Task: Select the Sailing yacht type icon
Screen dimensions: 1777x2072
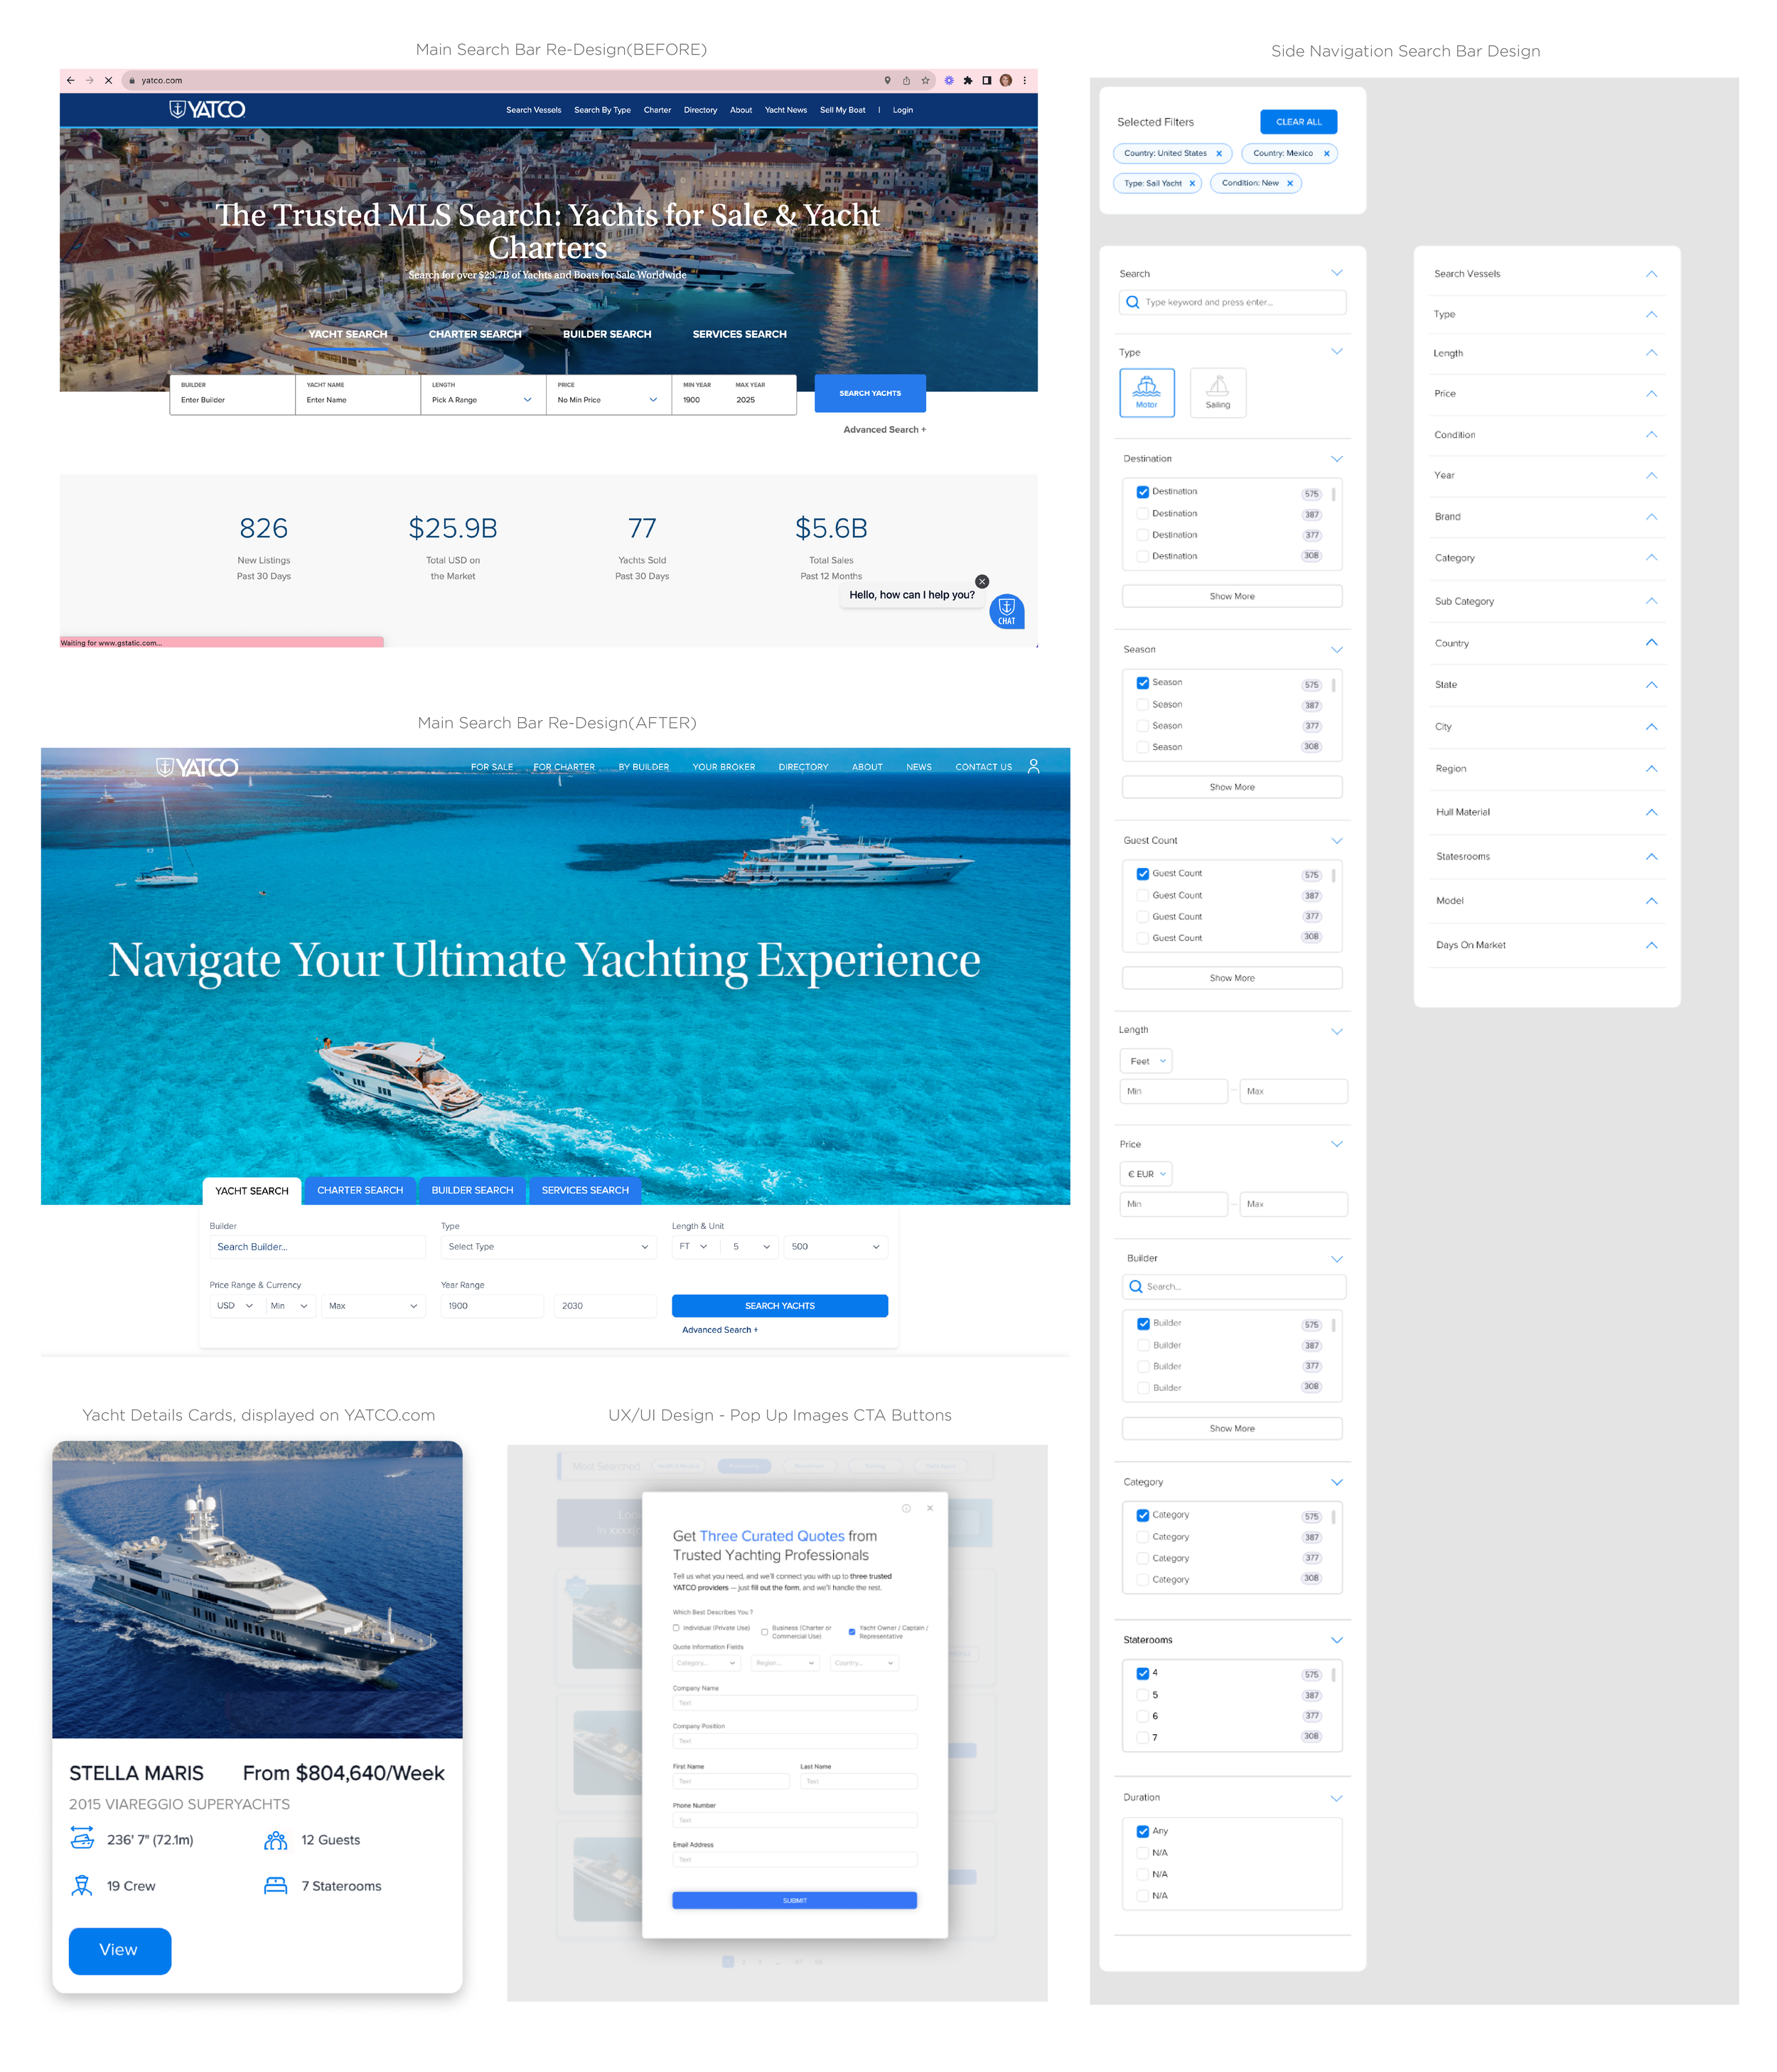Action: coord(1217,392)
